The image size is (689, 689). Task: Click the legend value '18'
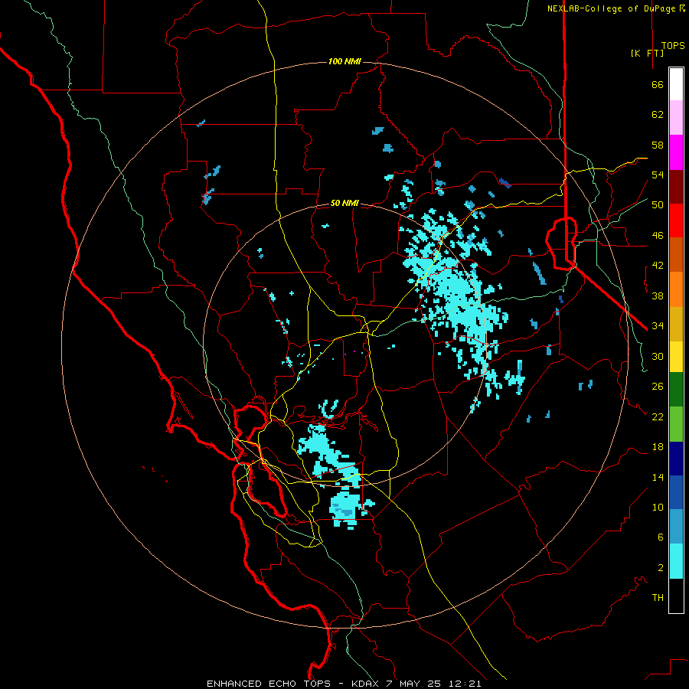658,447
